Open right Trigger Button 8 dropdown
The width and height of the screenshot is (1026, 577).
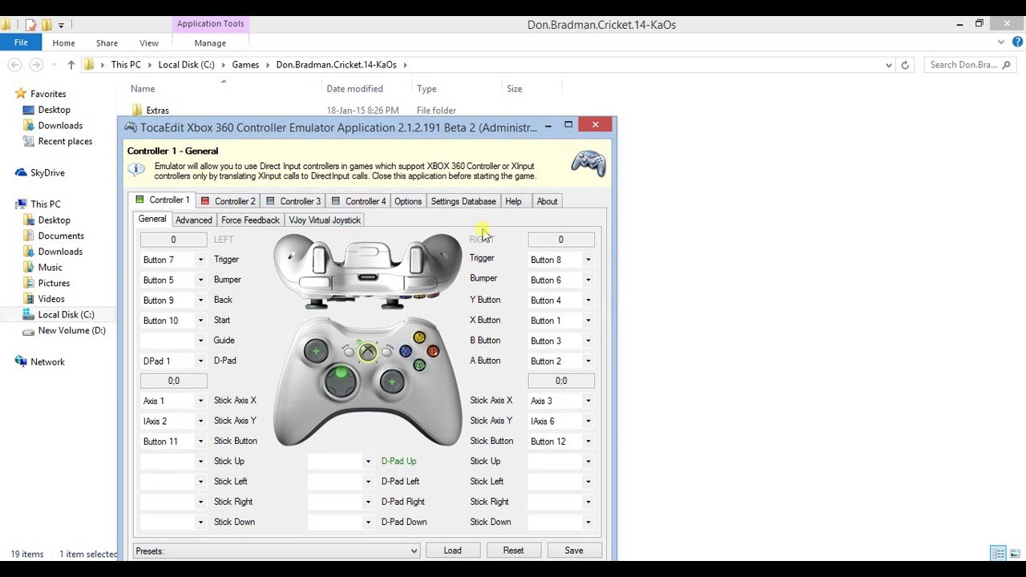[x=588, y=260]
